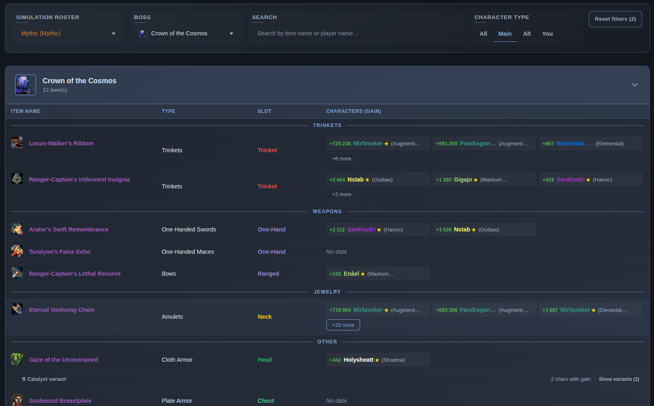Collapse the Crown of the Cosmos section

coord(635,85)
